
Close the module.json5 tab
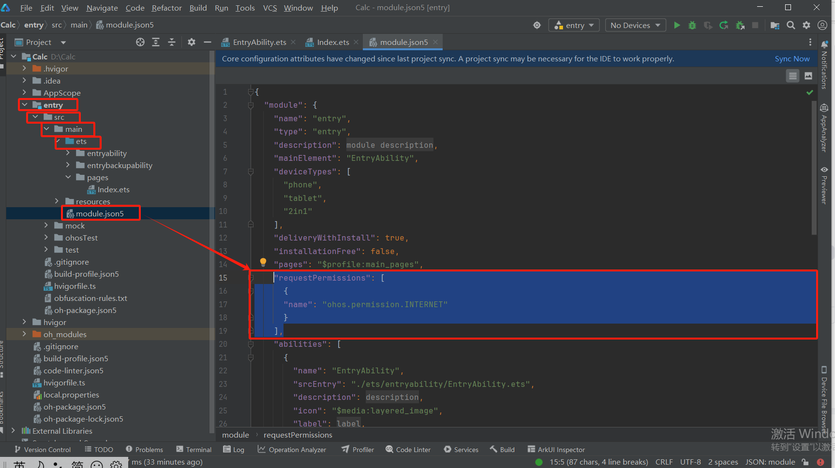(x=435, y=42)
